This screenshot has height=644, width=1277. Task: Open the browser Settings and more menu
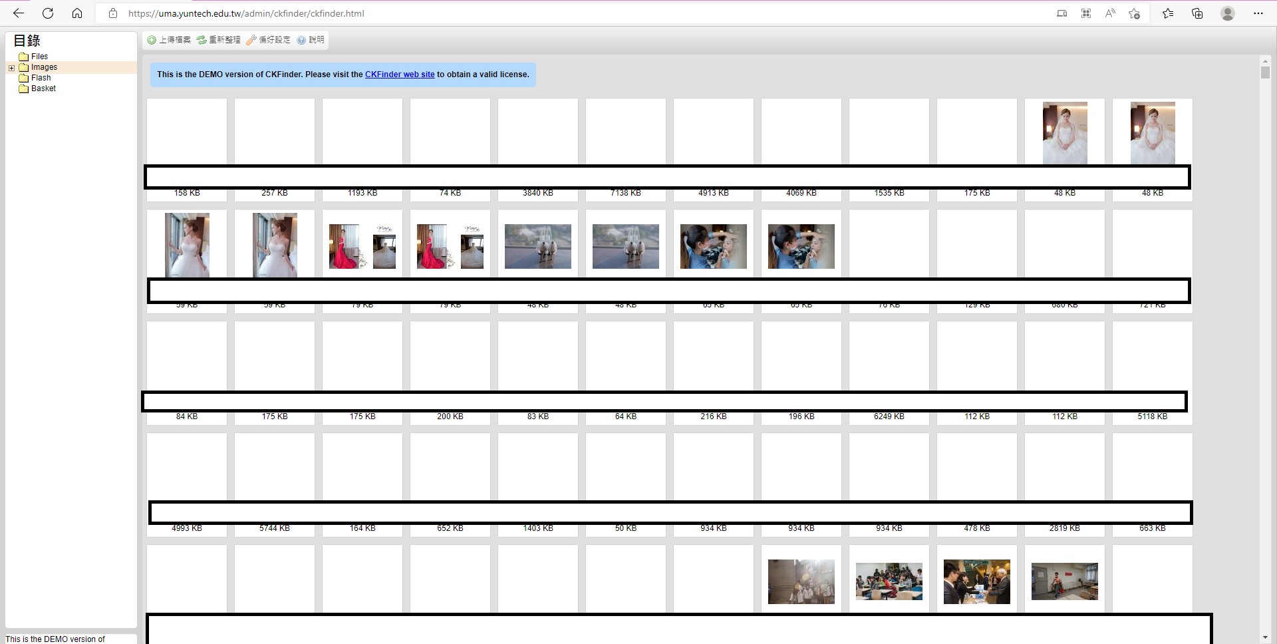(x=1258, y=13)
